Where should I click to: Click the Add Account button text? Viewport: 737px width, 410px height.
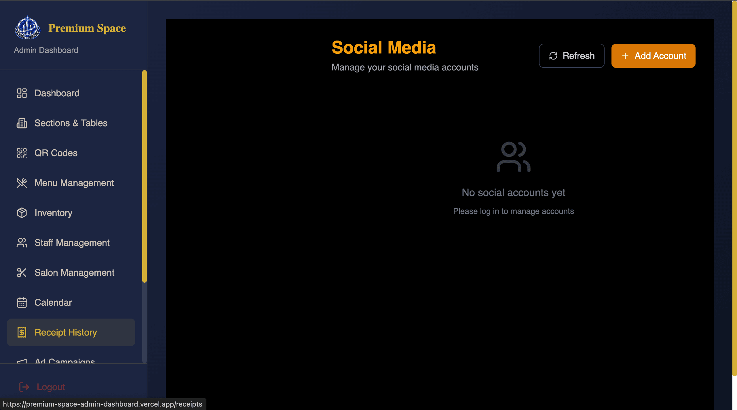click(x=660, y=56)
